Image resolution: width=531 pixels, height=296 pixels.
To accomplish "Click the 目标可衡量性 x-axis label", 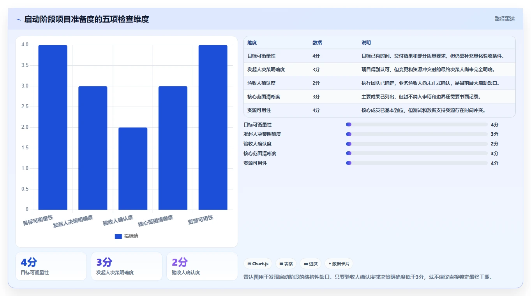I will [x=38, y=220].
